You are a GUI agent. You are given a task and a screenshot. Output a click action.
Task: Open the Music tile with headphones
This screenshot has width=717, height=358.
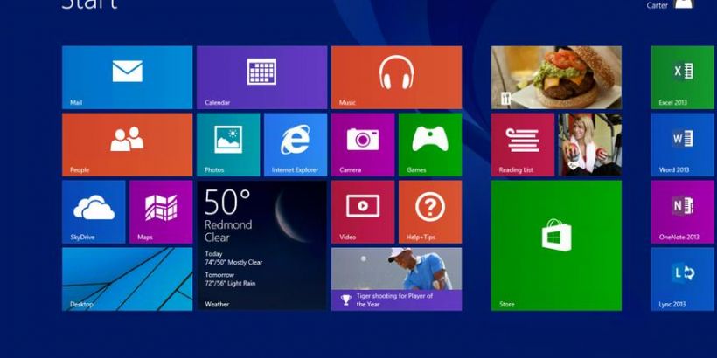pyautogui.click(x=396, y=77)
